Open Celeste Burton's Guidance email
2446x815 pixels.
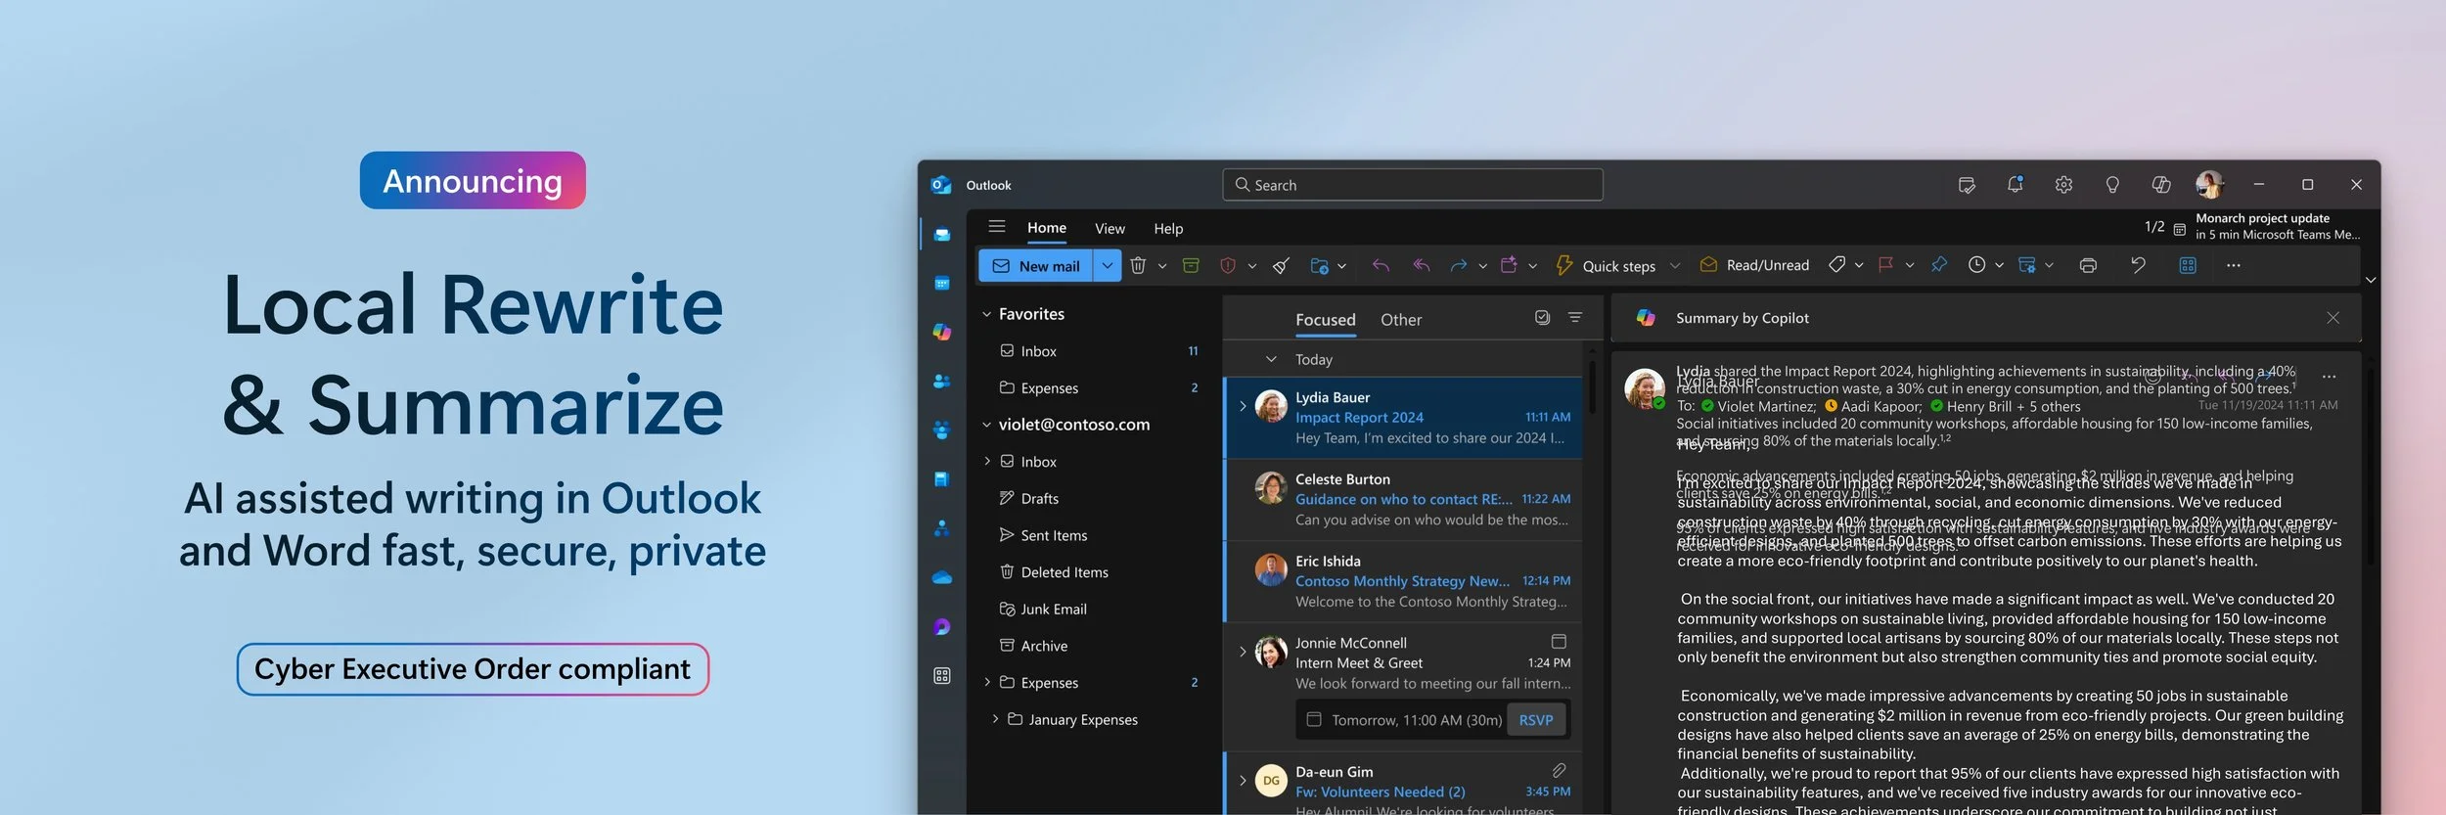1403,500
